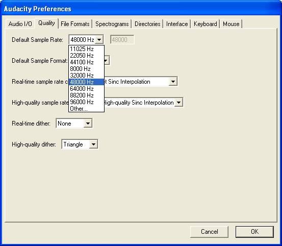Open the Real-time dither dropdown
The width and height of the screenshot is (282, 246).
(74, 124)
